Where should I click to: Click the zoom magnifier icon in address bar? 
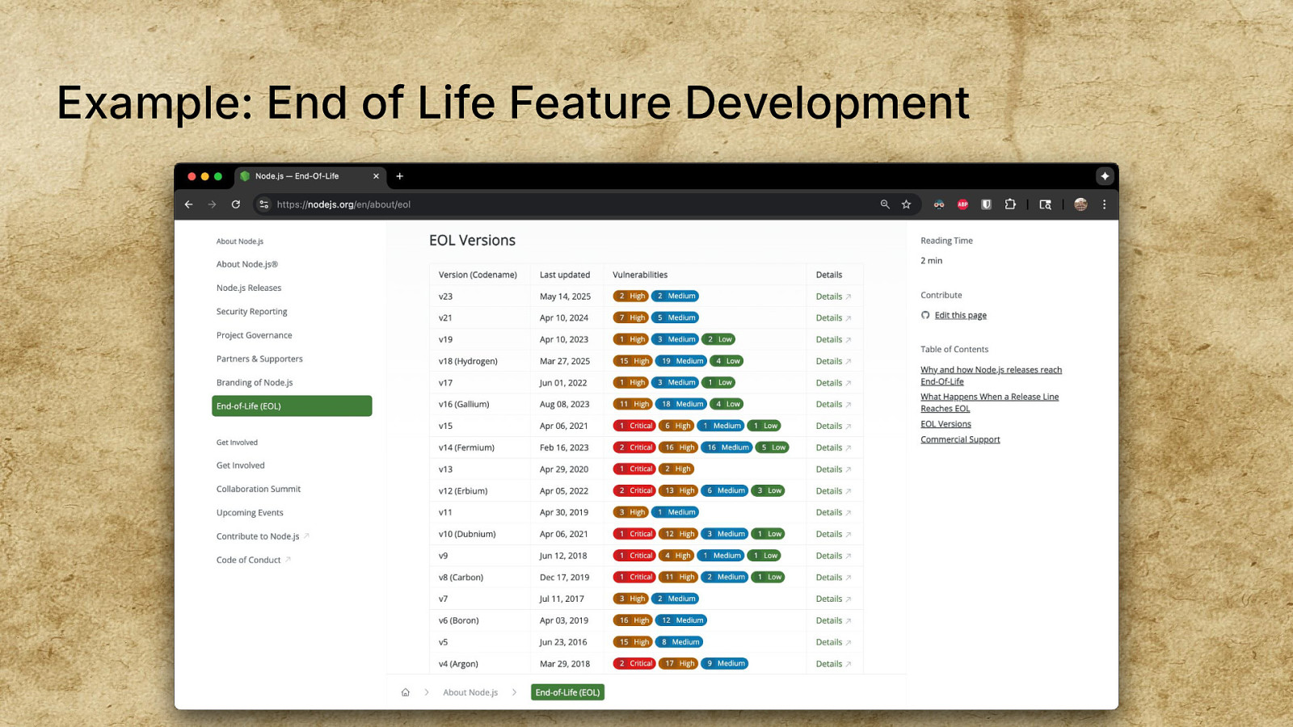[885, 204]
